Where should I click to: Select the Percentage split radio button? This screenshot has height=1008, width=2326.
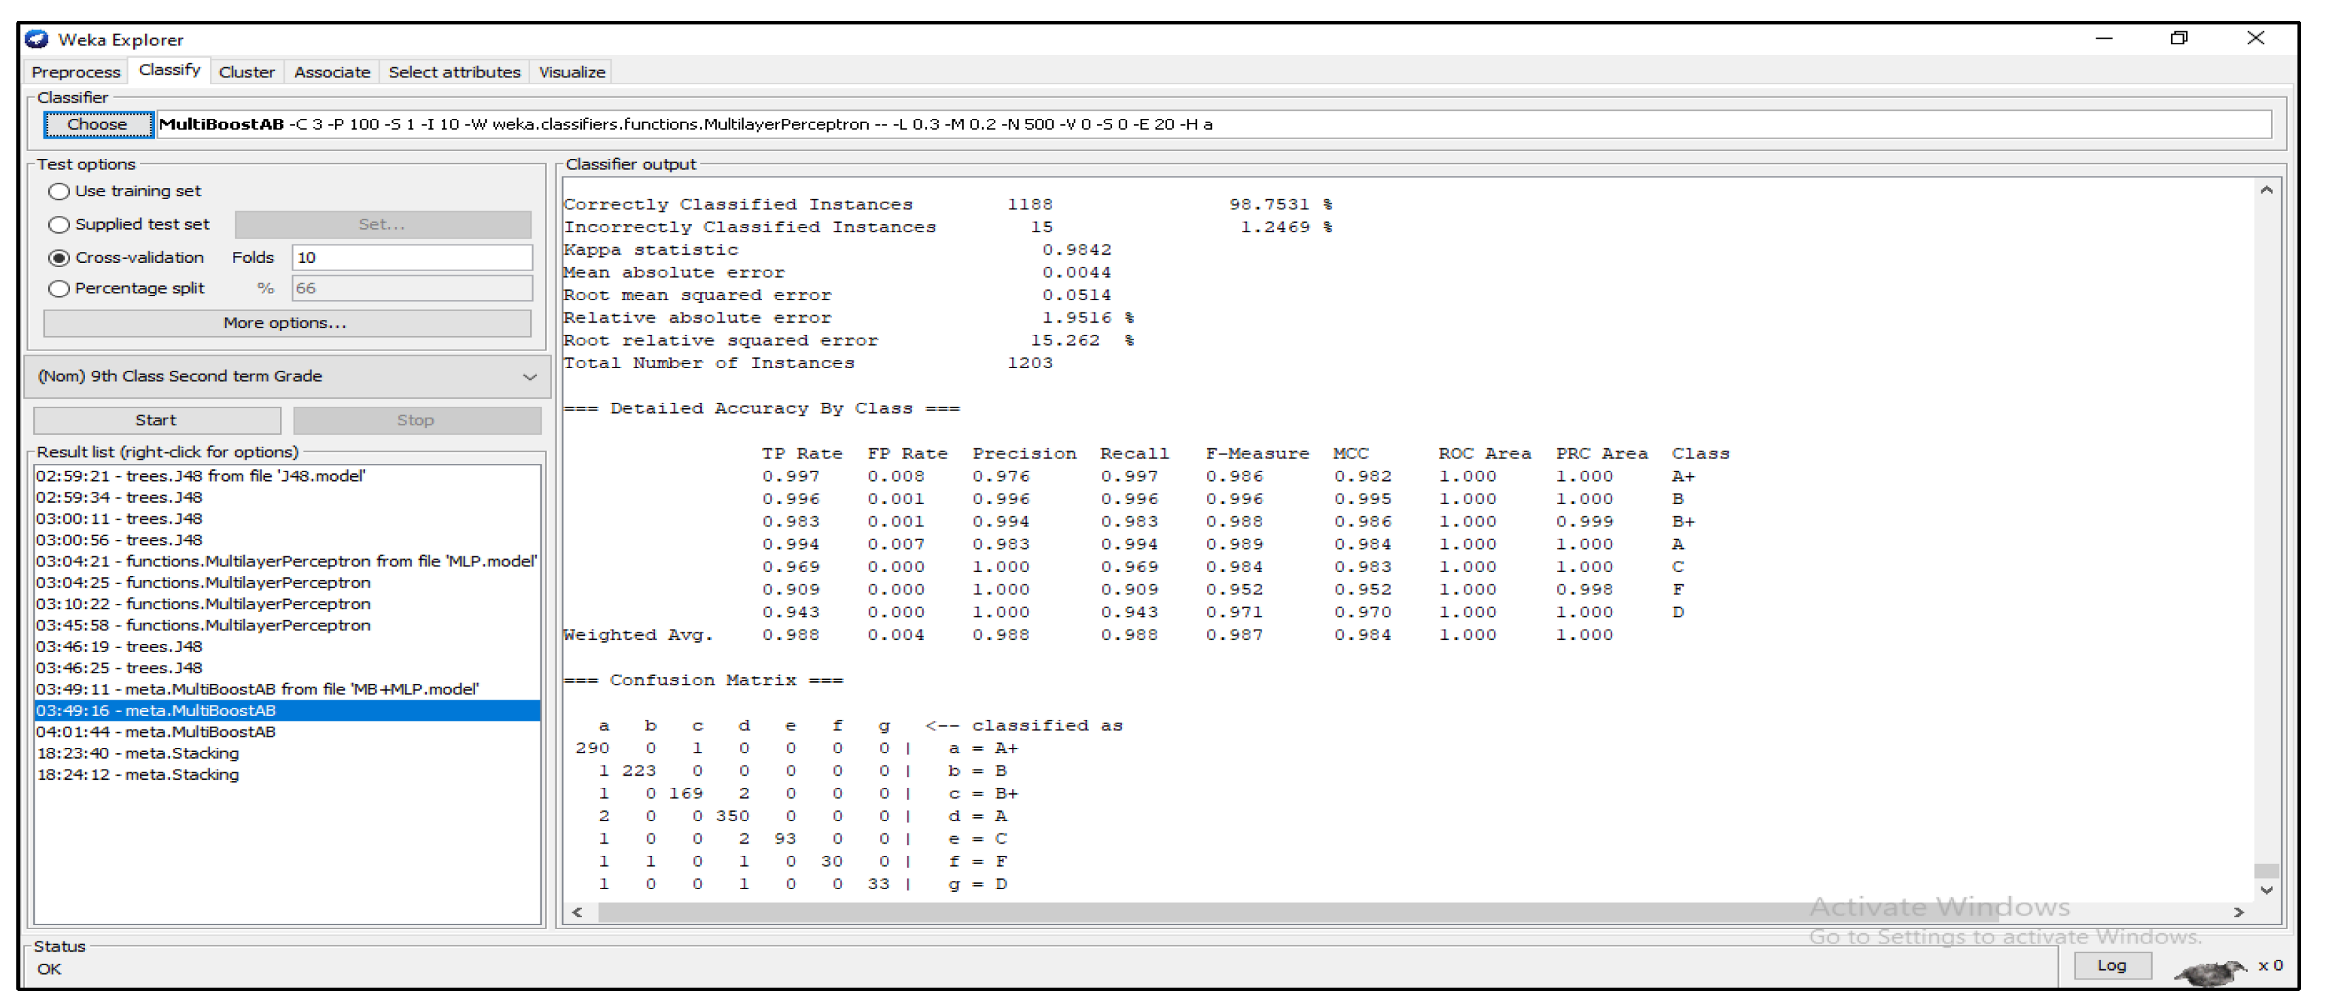coord(58,289)
